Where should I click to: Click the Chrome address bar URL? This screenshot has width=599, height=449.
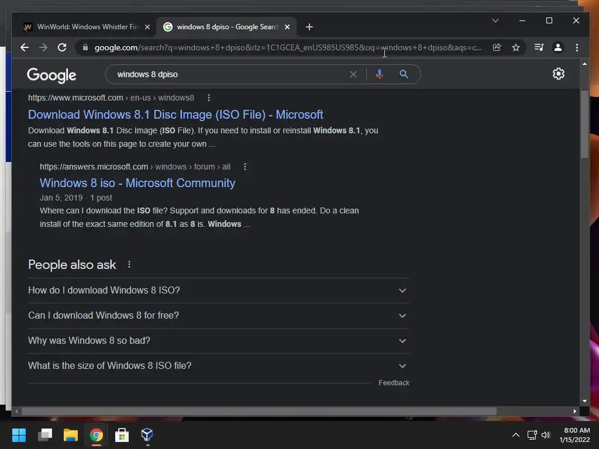click(x=288, y=47)
